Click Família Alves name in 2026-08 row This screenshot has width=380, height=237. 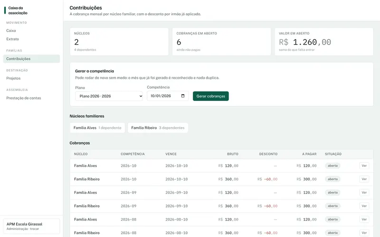tap(85, 219)
